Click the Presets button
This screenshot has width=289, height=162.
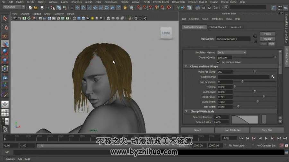click(267, 39)
